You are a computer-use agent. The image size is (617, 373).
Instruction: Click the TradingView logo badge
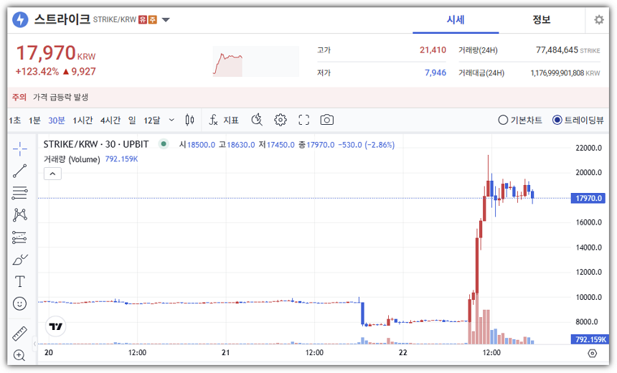[x=56, y=326]
